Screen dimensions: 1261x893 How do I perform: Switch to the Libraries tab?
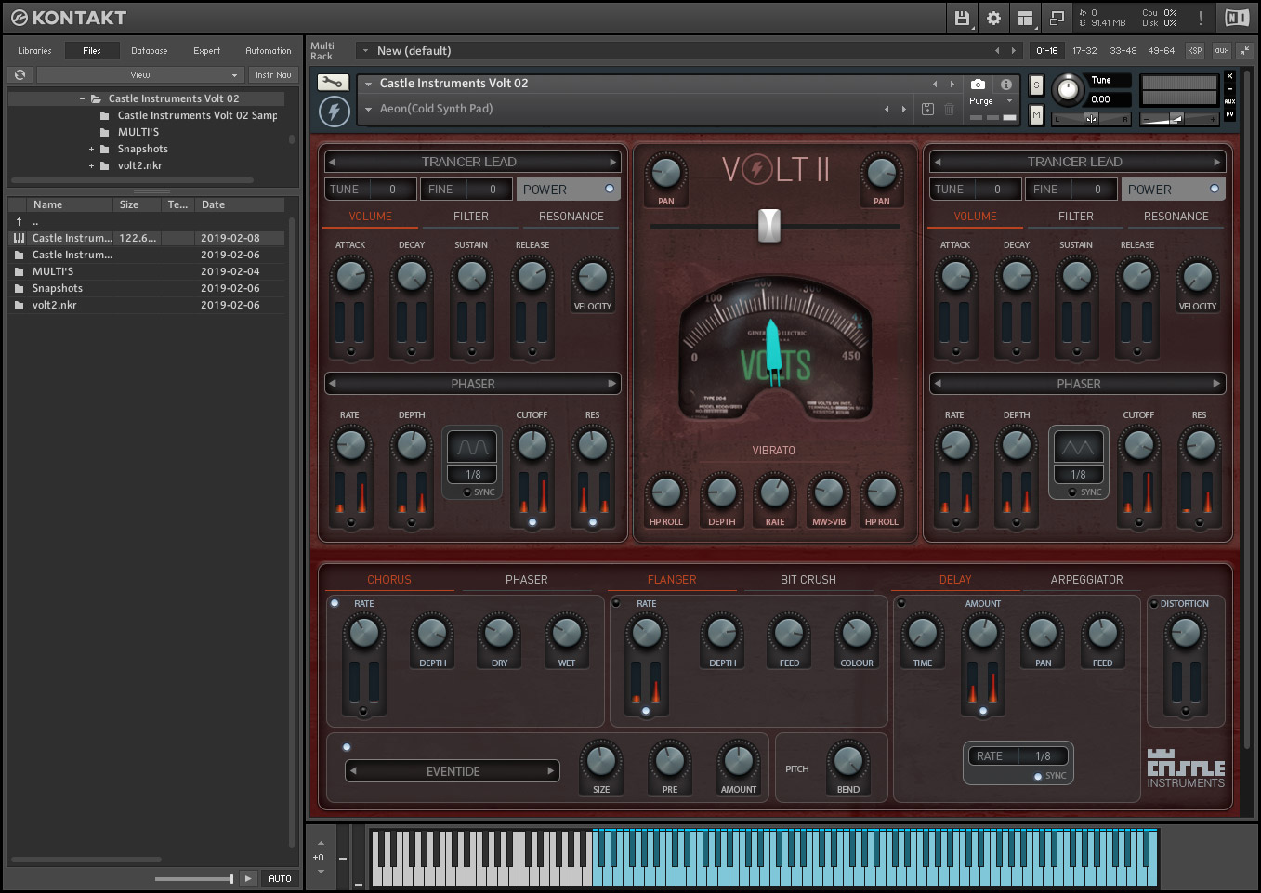click(x=34, y=51)
